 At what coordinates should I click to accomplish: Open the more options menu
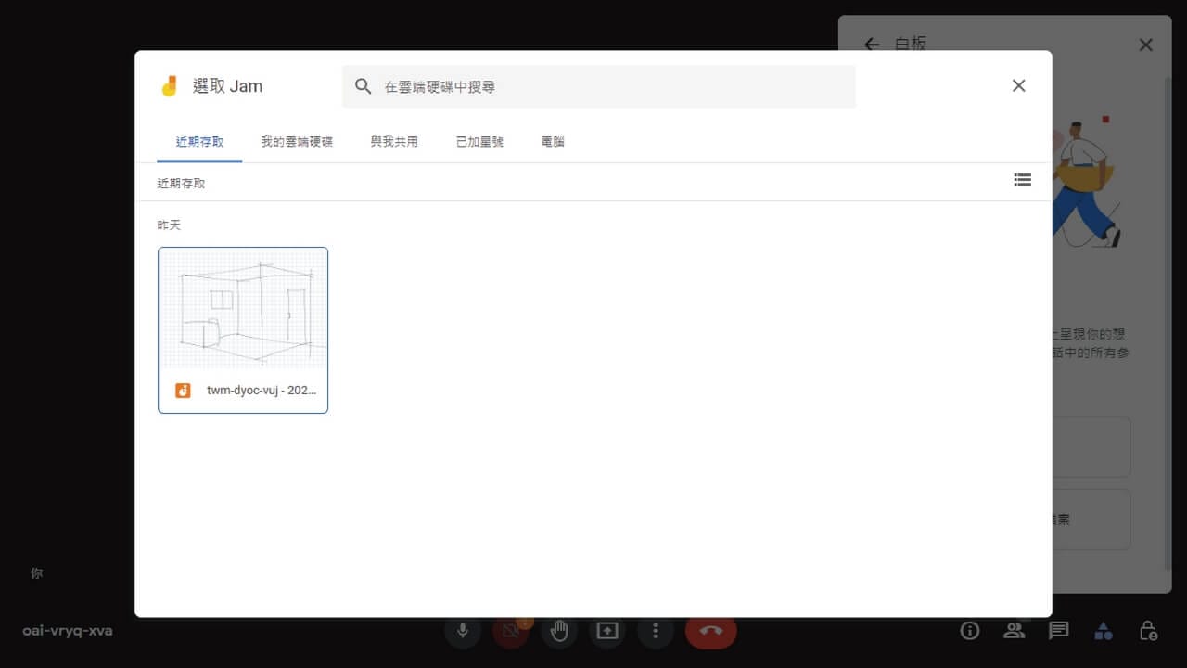click(x=656, y=630)
